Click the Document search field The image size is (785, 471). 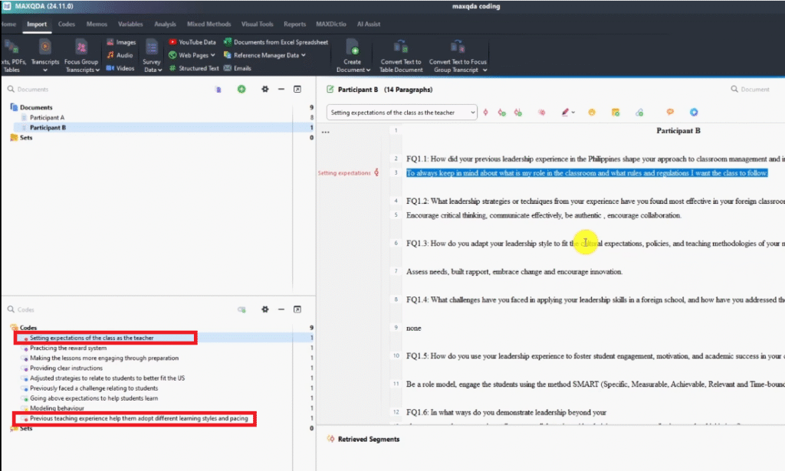pyautogui.click(x=754, y=90)
